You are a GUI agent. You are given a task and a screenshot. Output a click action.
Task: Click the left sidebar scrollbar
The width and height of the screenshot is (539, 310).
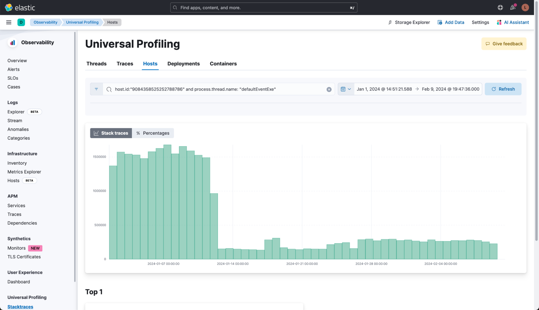[x=75, y=157]
